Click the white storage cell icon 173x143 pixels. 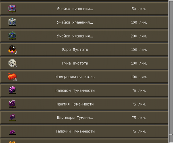coord(12,22)
